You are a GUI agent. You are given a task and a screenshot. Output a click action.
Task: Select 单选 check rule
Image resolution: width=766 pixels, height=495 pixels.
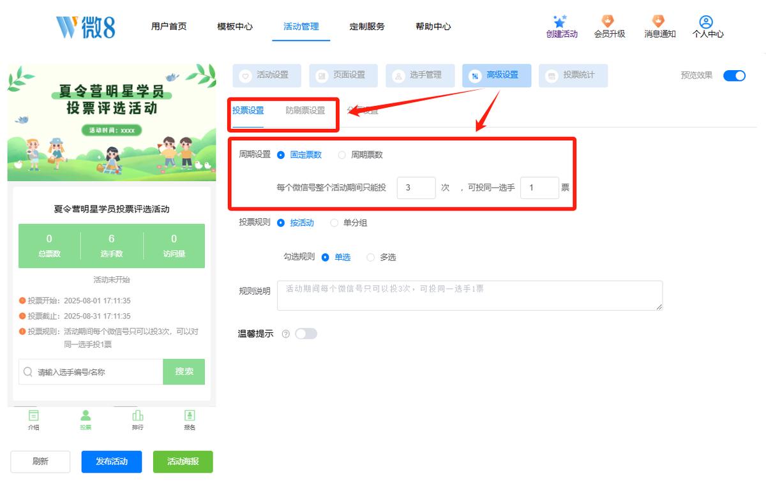336,257
